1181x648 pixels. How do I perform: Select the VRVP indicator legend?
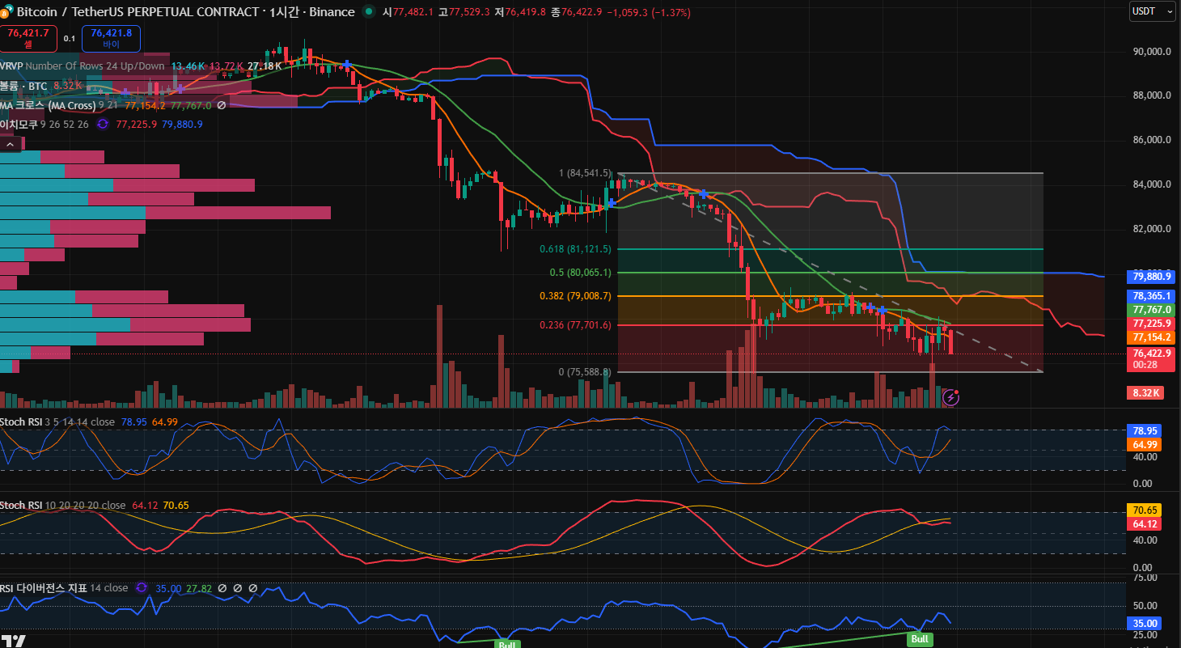[13, 66]
